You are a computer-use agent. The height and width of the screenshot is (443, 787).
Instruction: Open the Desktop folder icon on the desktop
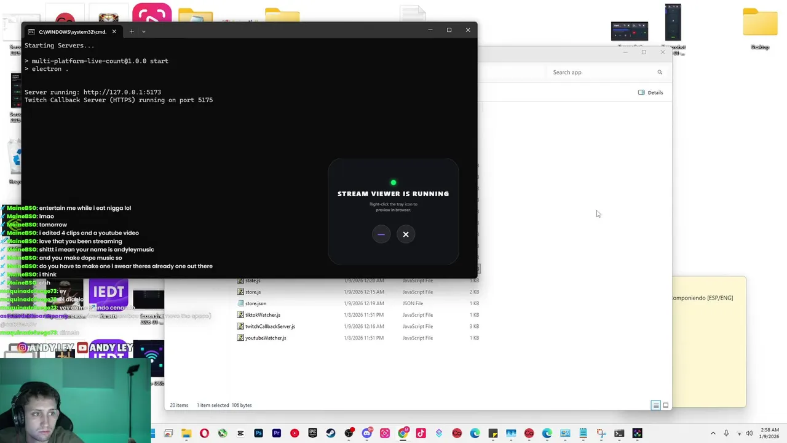pos(760,28)
